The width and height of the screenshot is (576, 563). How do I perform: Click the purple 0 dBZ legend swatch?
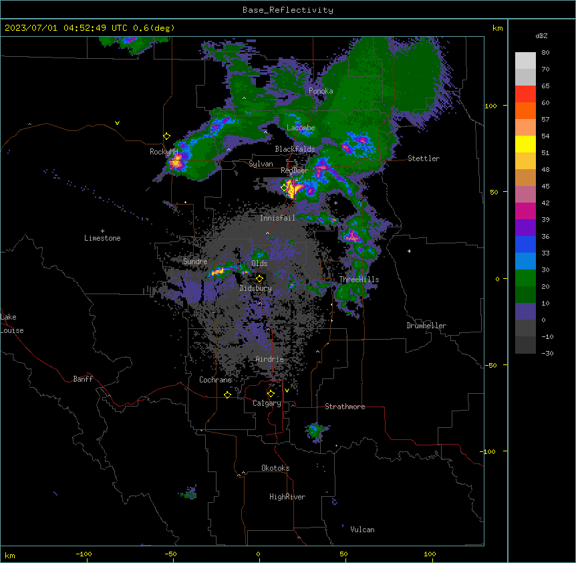coord(525,312)
